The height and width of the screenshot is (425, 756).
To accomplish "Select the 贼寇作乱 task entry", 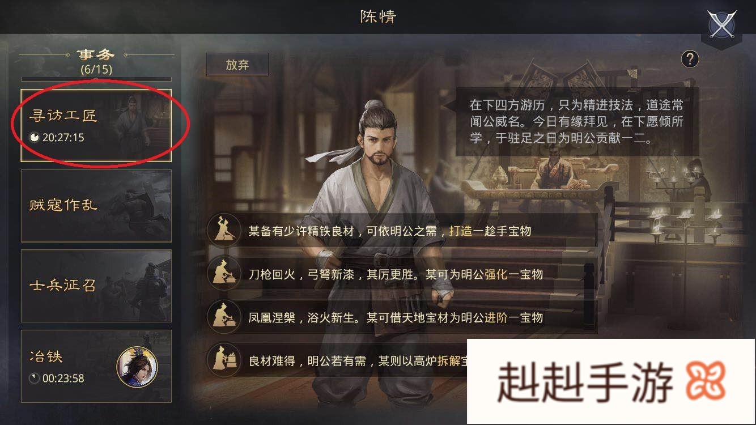I will 96,206.
